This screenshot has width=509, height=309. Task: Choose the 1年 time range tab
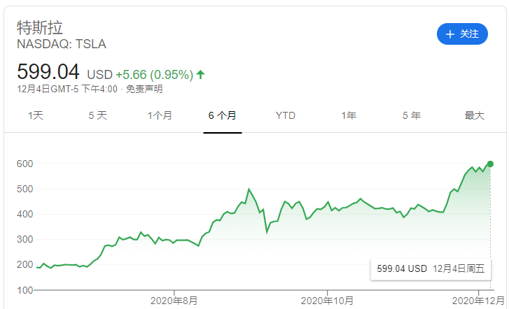pos(348,115)
